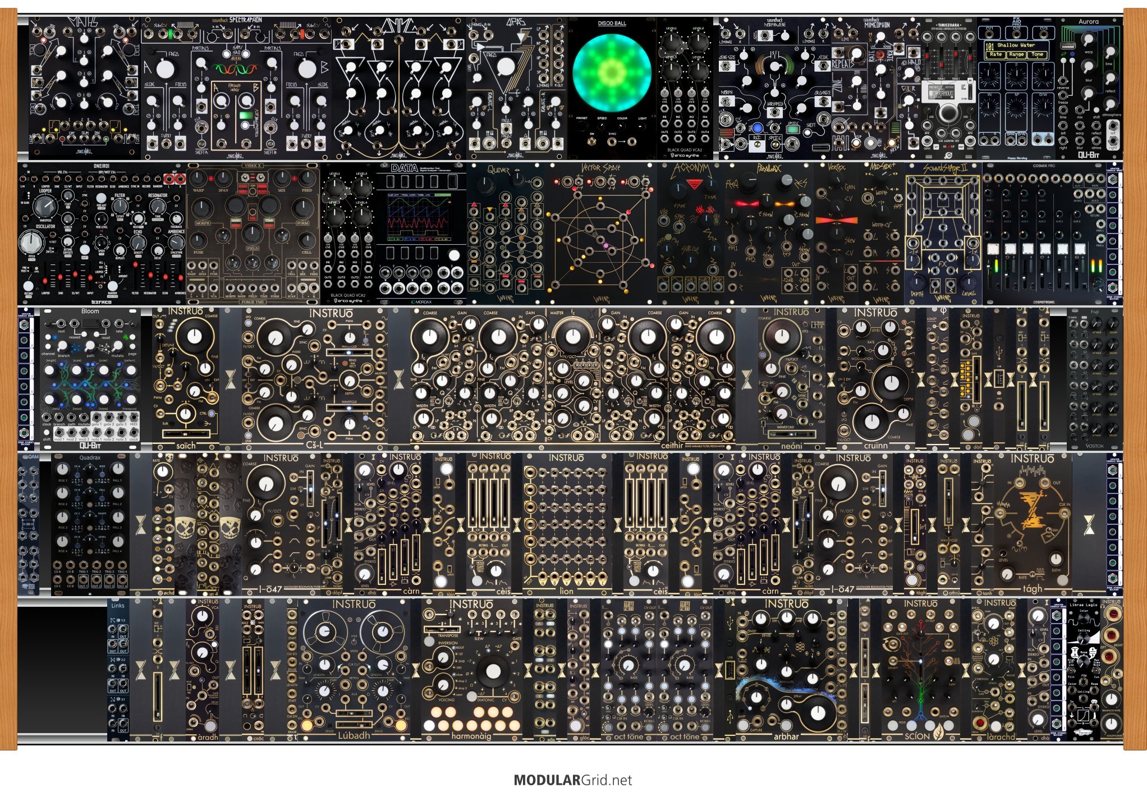
Task: Click the Lúbadh module name label
Action: coord(354,735)
